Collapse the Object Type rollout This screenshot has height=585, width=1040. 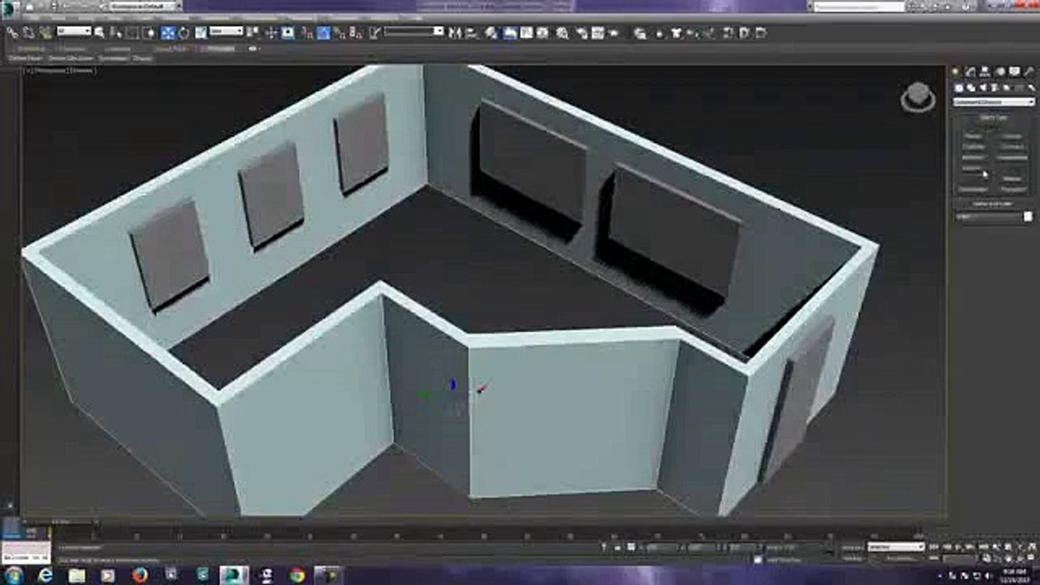(993, 118)
